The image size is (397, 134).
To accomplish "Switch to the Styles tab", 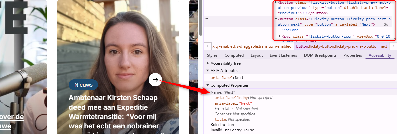I will 212,55.
